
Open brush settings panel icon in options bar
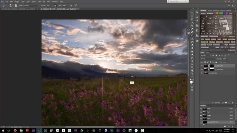click(x=16, y=6)
